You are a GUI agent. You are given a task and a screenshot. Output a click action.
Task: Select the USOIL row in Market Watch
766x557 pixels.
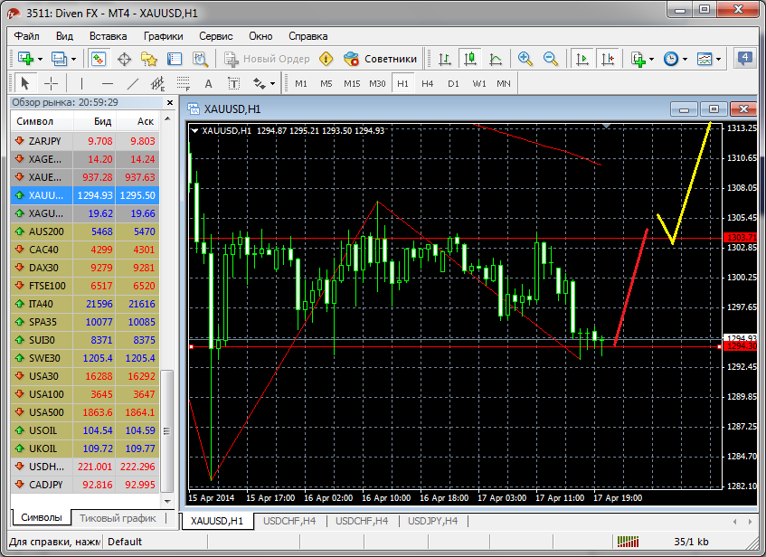(x=85, y=430)
